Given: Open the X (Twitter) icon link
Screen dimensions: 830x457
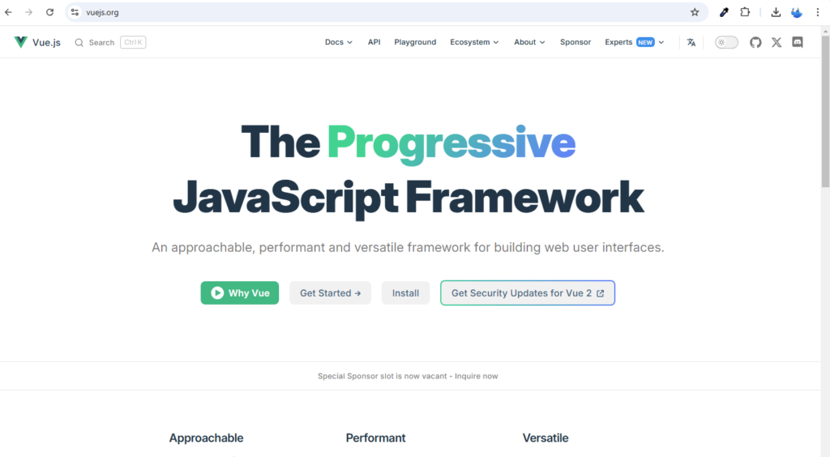Looking at the screenshot, I should [777, 42].
